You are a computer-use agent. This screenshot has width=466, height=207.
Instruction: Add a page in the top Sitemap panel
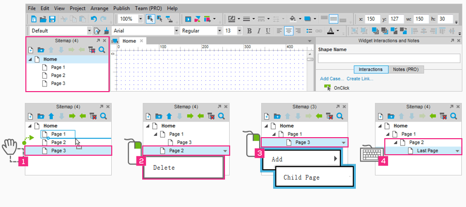tap(31, 50)
